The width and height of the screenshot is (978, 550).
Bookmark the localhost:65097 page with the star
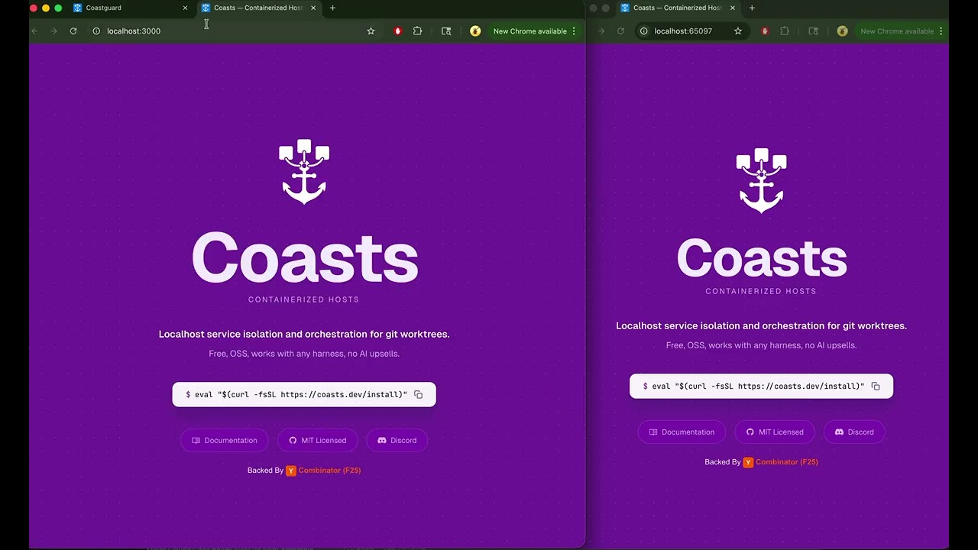click(x=738, y=31)
